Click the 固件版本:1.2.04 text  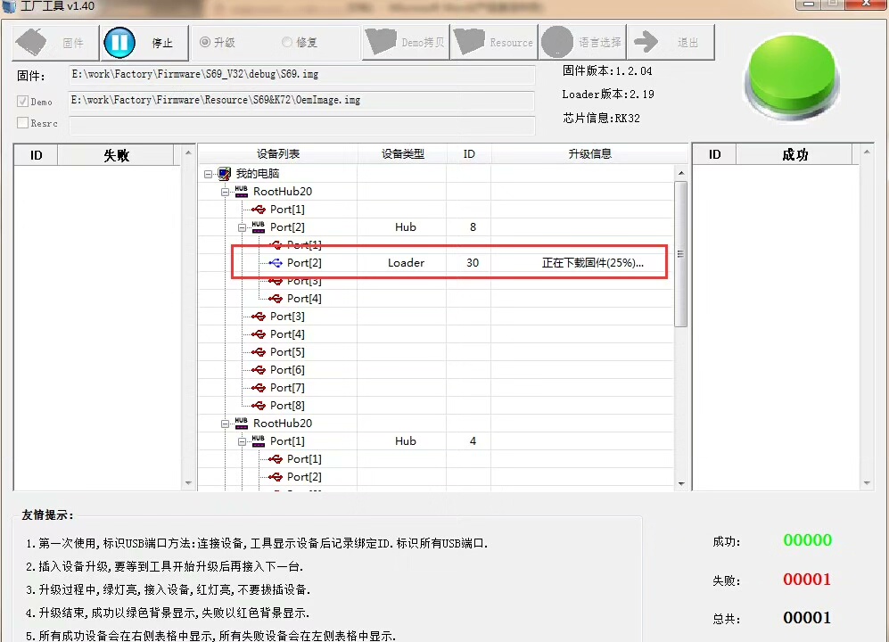(606, 71)
